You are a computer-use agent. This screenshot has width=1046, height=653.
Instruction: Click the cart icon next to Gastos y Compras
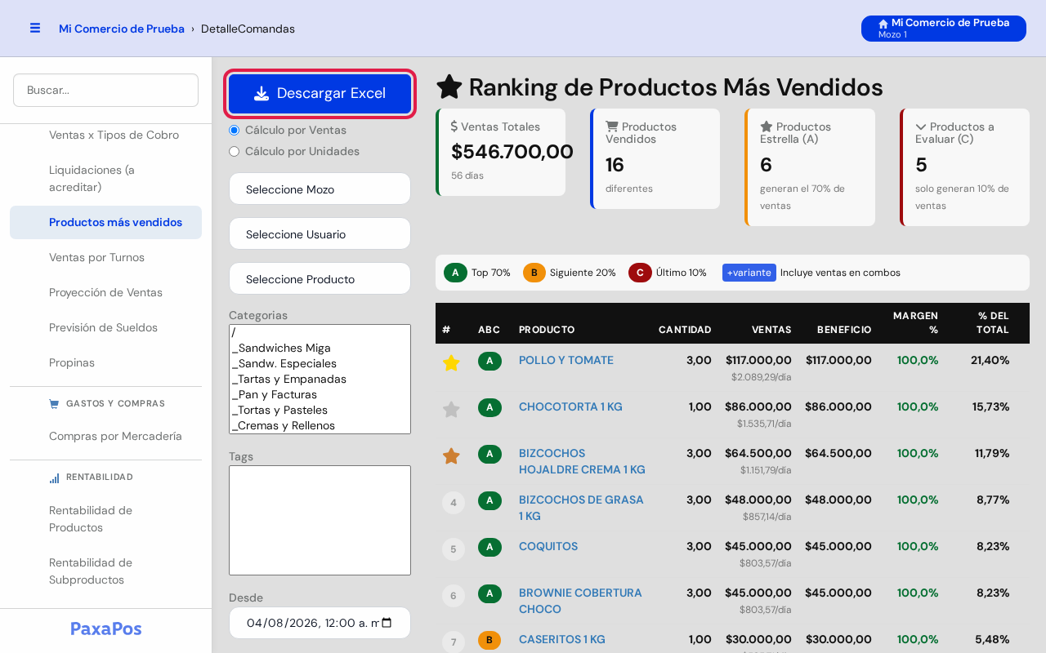54,403
